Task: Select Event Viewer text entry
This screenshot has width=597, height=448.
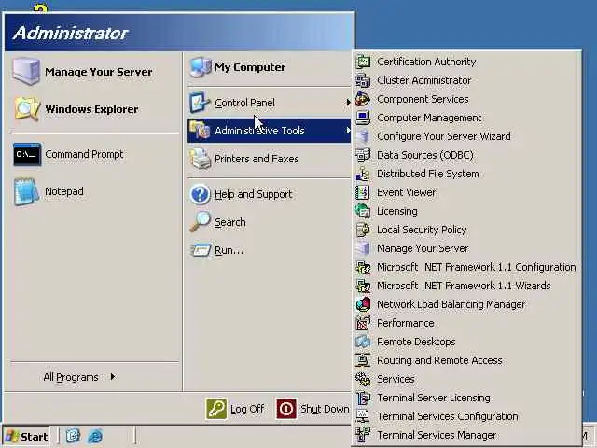Action: 406,192
